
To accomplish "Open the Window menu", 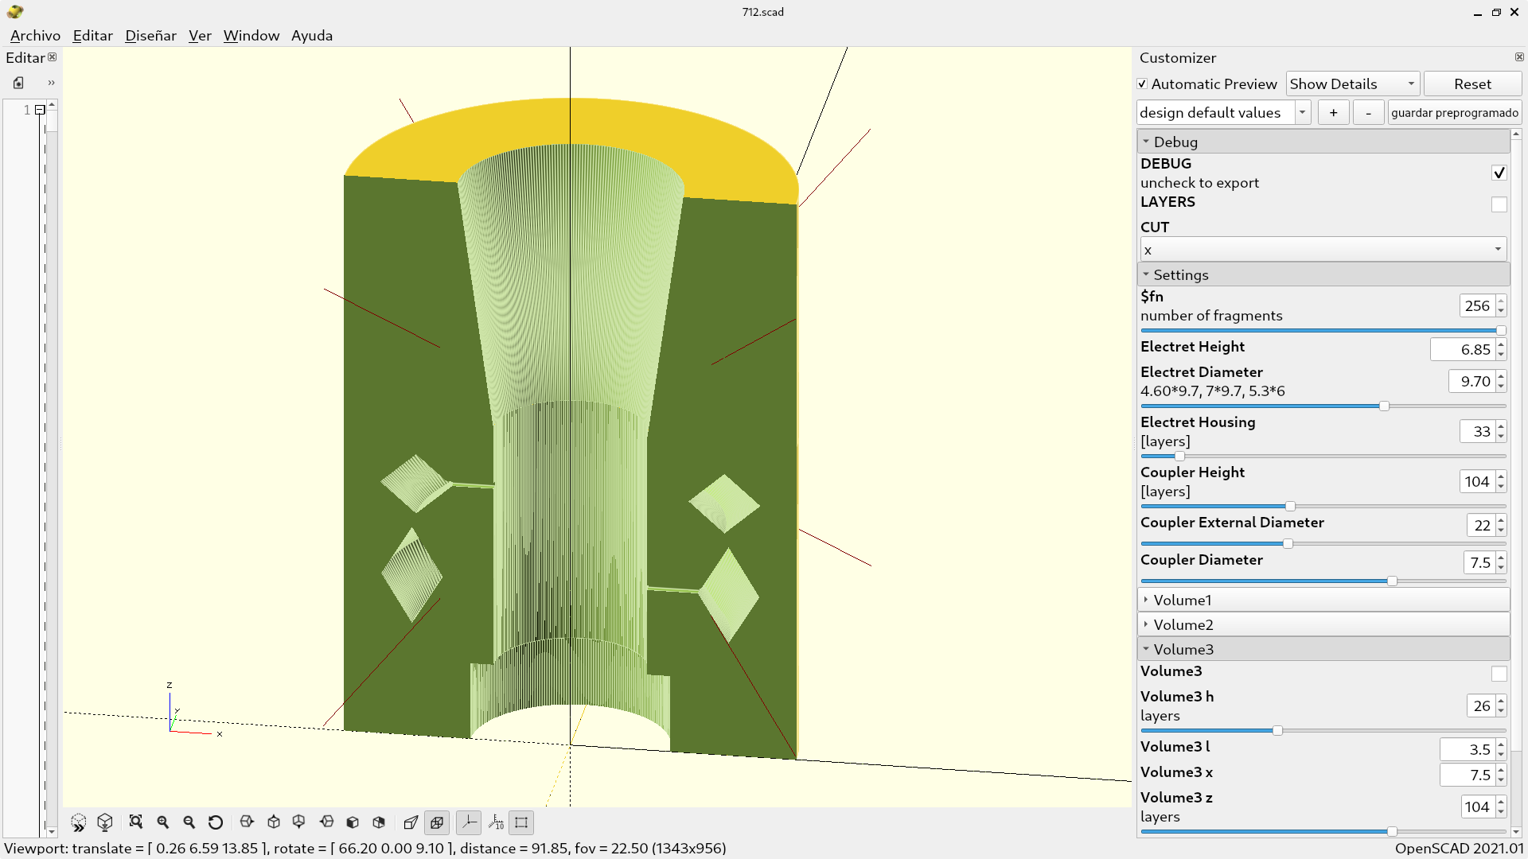I will [x=251, y=36].
